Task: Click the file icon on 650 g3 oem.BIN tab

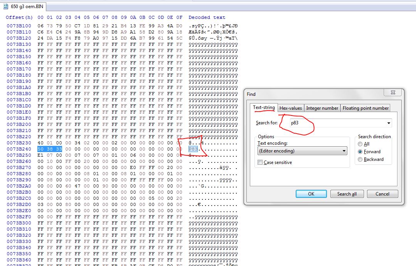Action: 5,7
